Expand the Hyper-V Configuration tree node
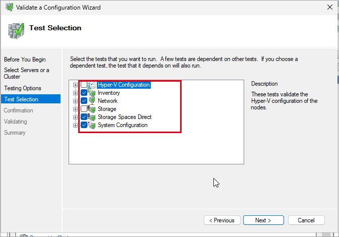Viewport: 339px width, 237px height. pyautogui.click(x=75, y=85)
